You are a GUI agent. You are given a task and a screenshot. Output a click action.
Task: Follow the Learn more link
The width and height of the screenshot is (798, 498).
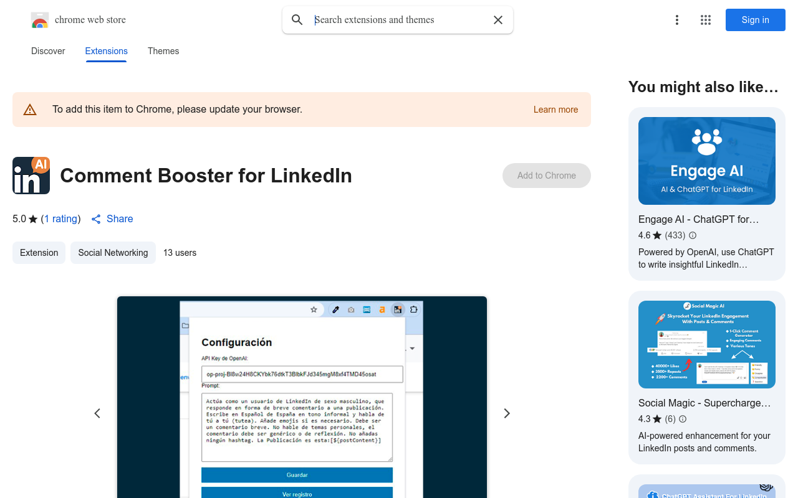click(x=555, y=110)
